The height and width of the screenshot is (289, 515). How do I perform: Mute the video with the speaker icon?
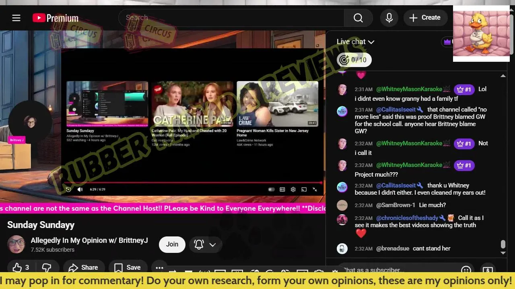tap(80, 189)
